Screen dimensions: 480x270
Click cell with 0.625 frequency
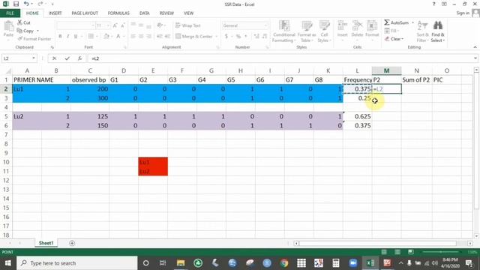click(x=357, y=116)
